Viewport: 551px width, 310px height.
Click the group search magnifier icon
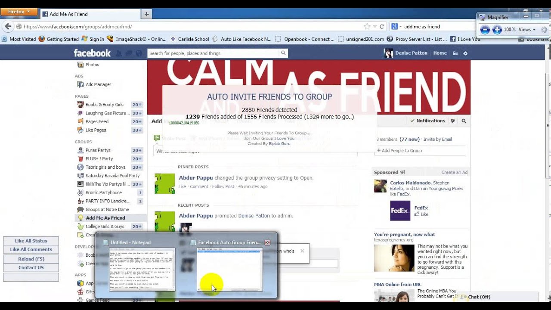[x=464, y=121]
